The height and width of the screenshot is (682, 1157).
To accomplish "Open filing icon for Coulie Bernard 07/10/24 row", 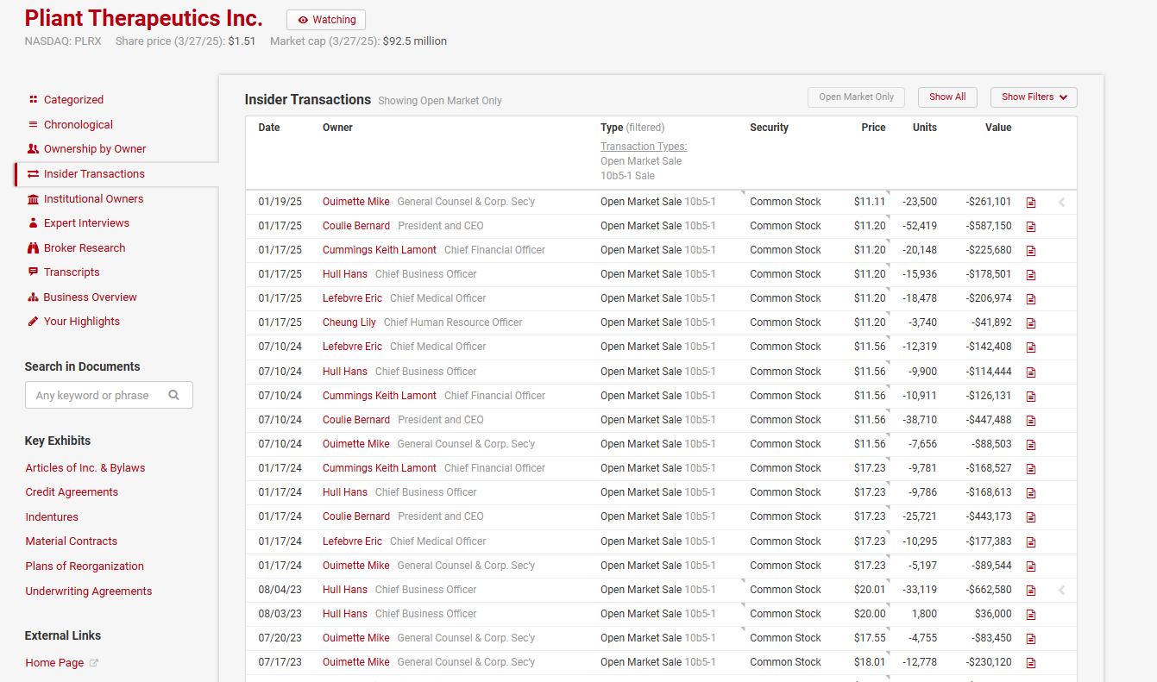I will tap(1031, 421).
